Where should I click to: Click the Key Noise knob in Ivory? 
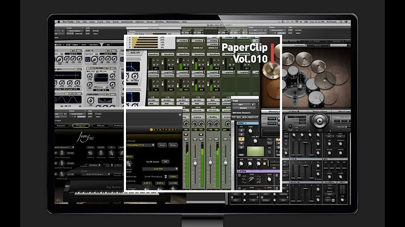[x=101, y=153]
